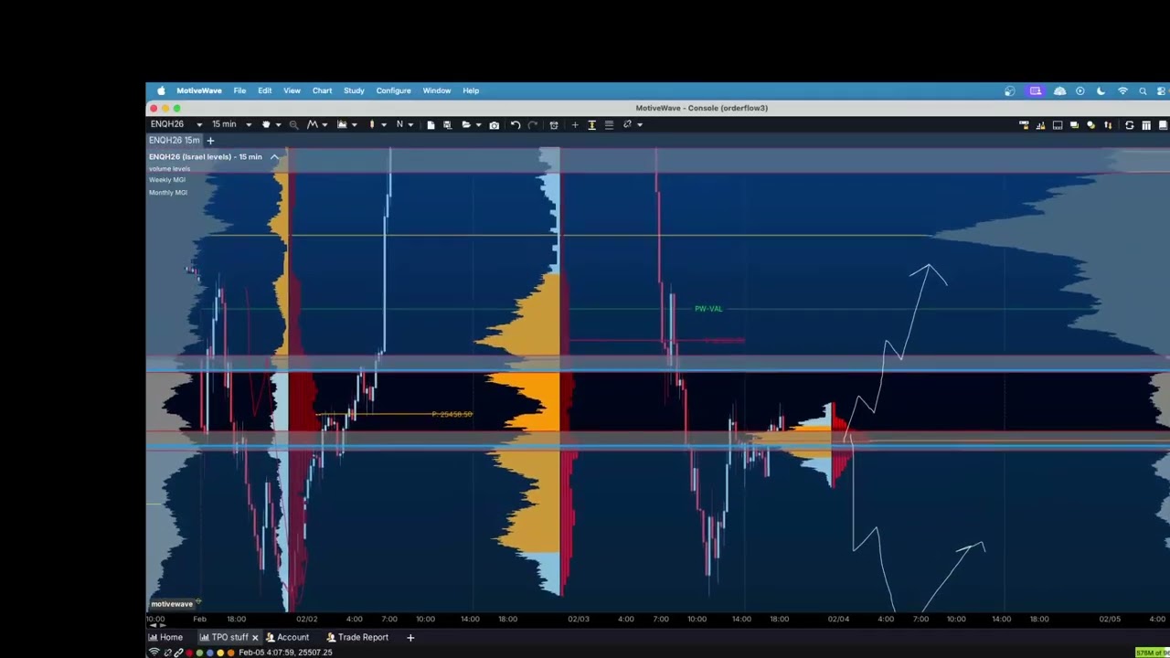Image resolution: width=1170 pixels, height=658 pixels.
Task: Expand the open folder dropdown arrow
Action: point(478,125)
